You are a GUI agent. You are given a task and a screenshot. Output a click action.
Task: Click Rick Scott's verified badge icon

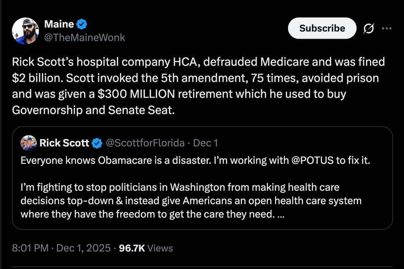coord(97,143)
